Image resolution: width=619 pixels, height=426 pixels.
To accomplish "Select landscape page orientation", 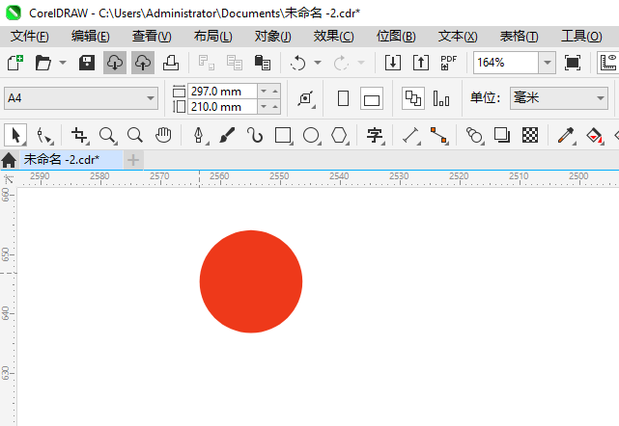I will point(372,98).
